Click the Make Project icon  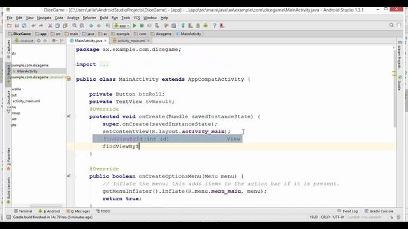(108, 25)
